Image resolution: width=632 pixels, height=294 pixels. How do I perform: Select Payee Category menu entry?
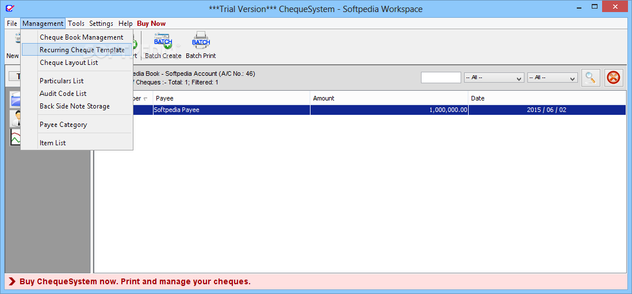[x=76, y=125]
